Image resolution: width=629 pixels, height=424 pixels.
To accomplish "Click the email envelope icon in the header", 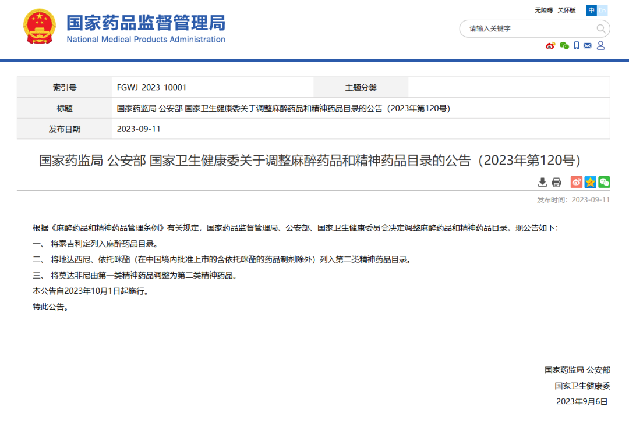I will (x=587, y=45).
